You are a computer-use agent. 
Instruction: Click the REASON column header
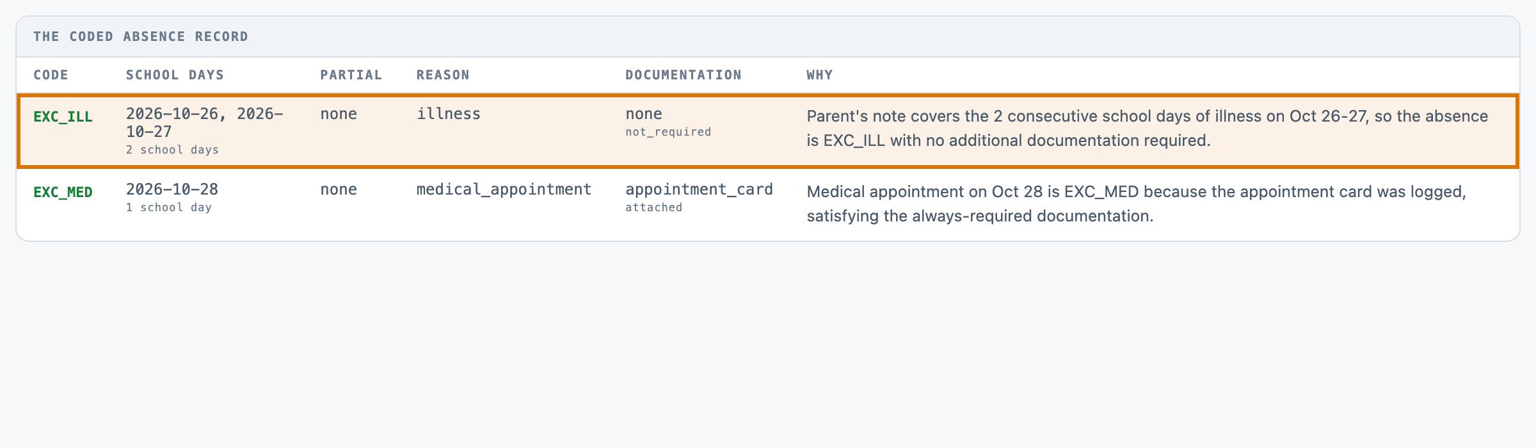pyautogui.click(x=443, y=75)
